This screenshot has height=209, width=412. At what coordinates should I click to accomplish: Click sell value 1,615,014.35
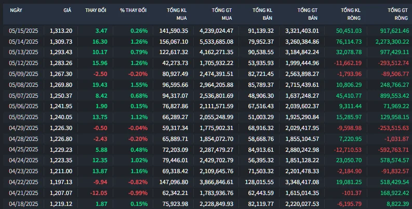[x=302, y=193]
